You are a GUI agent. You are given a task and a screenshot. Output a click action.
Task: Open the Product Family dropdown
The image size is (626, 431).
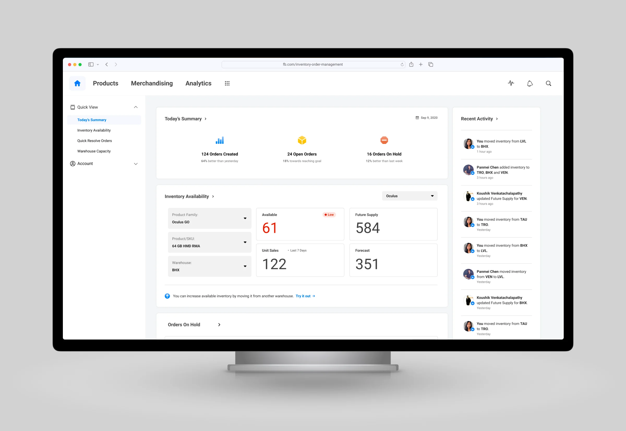click(209, 218)
